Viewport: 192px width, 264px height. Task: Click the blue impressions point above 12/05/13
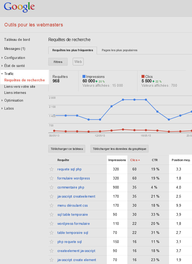pyautogui.click(x=100, y=119)
